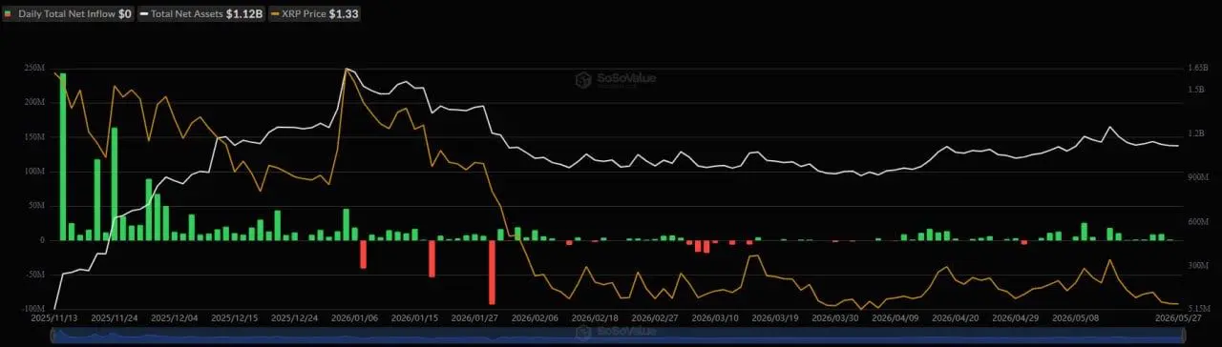Toggle the Daily Total Net Inflow legend series

[x=68, y=14]
